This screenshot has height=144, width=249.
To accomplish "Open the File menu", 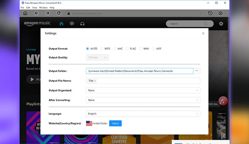I will click(22, 8).
